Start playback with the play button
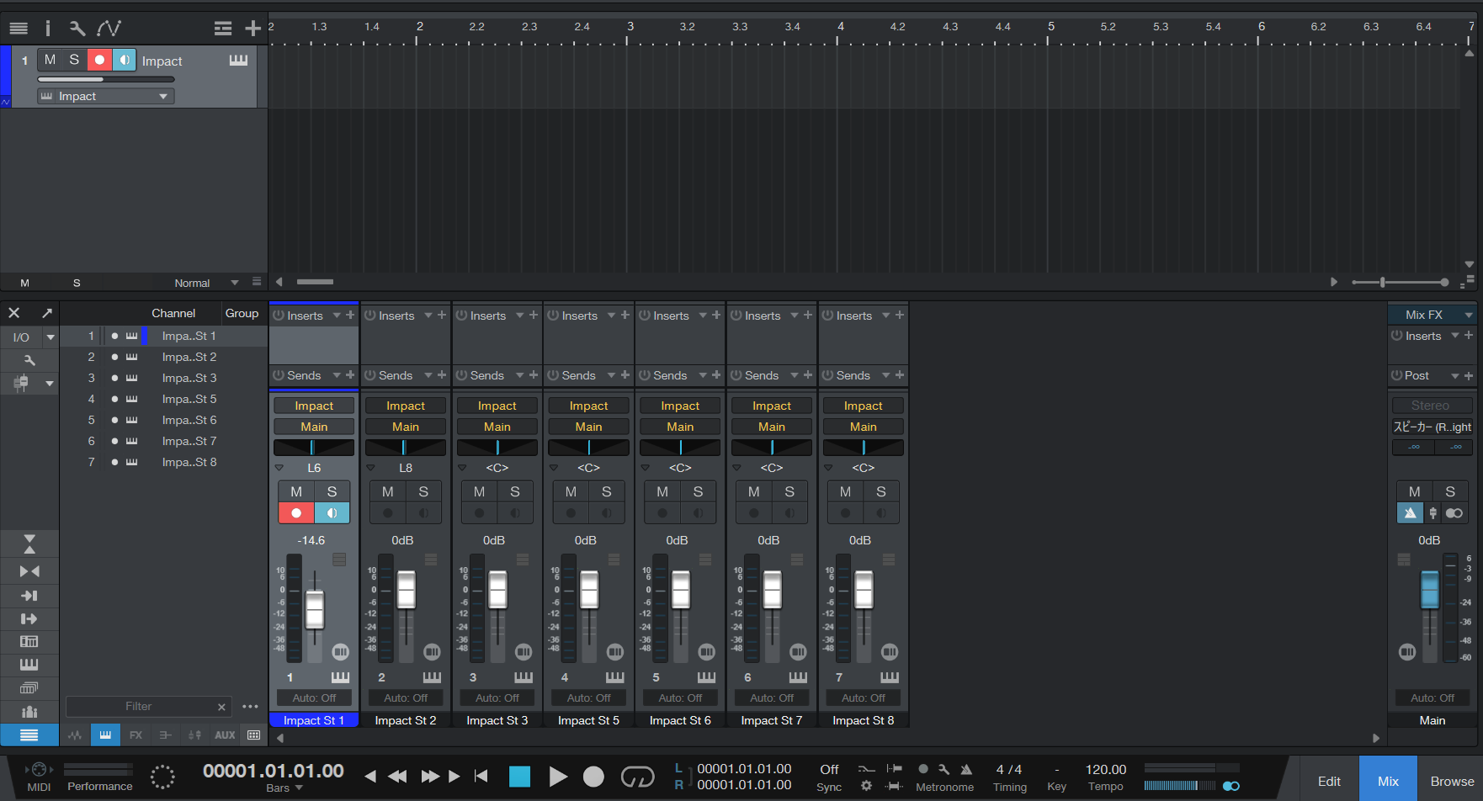The width and height of the screenshot is (1483, 801). pos(557,777)
